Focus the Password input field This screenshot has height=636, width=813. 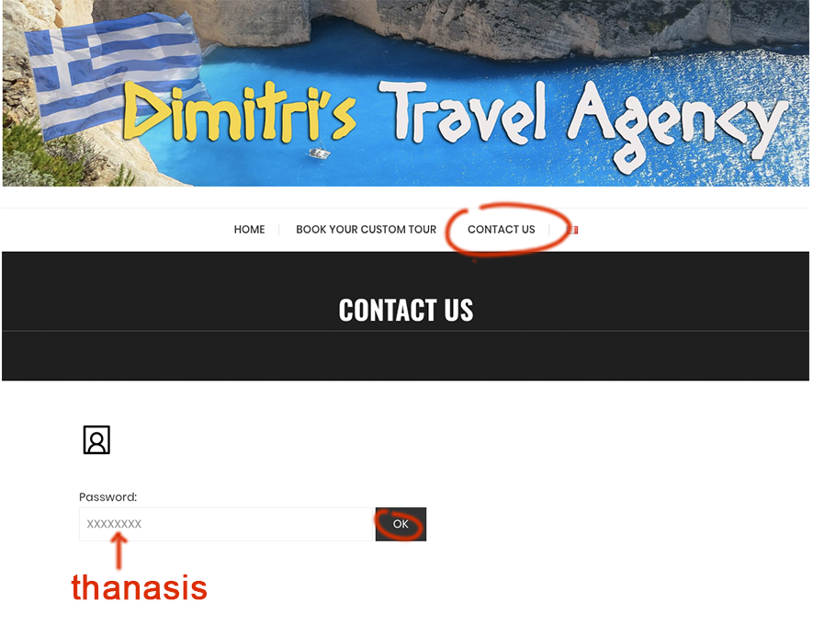(227, 524)
